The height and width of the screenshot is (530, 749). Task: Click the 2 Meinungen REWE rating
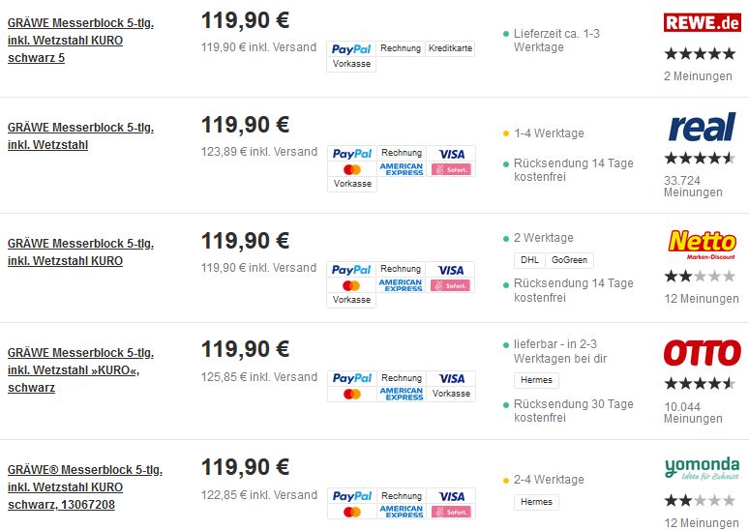tap(698, 75)
